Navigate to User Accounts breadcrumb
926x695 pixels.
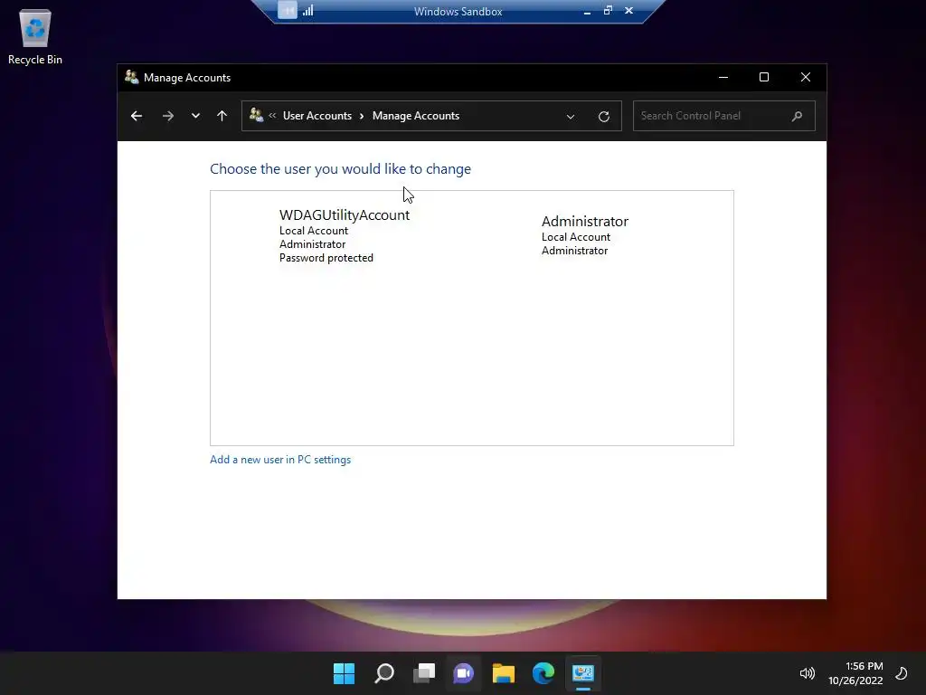[x=317, y=116]
